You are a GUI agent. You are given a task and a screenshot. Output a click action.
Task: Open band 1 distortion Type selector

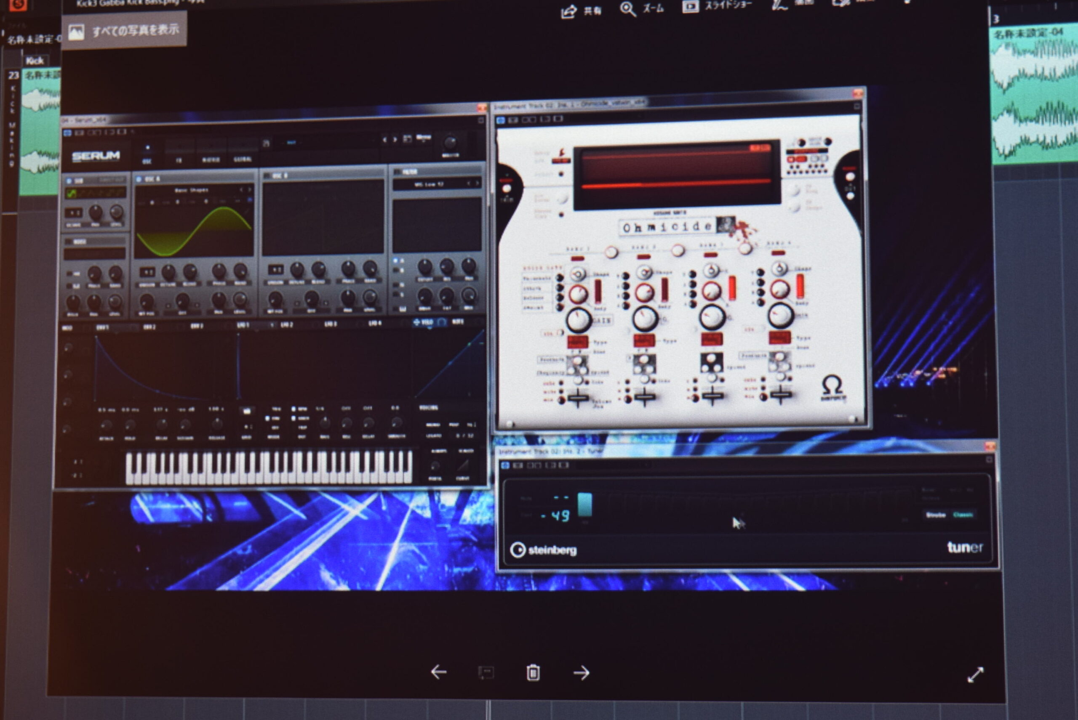pyautogui.click(x=578, y=342)
